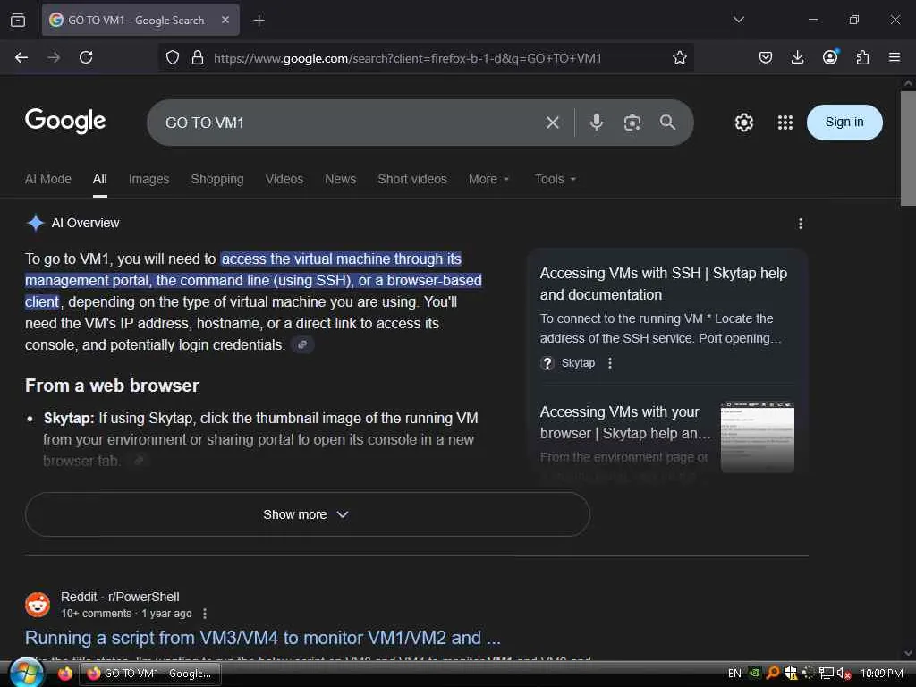Open Firefox account menu
Viewport: 916px width, 687px height.
(x=830, y=57)
